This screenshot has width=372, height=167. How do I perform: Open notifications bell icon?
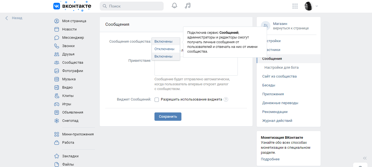(174, 6)
